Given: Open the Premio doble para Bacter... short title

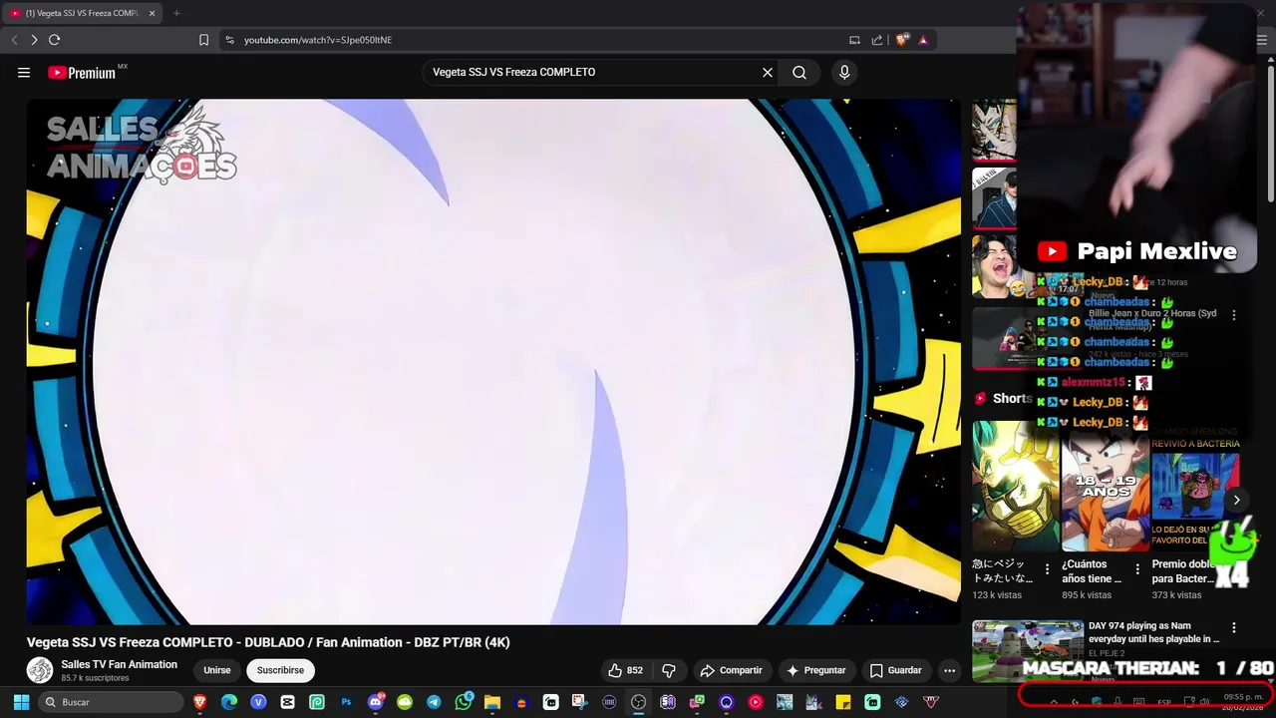Looking at the screenshot, I should click(x=1184, y=571).
